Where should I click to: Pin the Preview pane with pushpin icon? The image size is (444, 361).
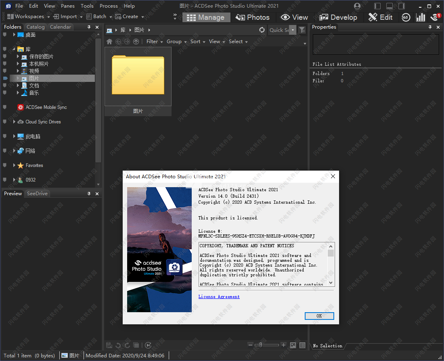89,194
